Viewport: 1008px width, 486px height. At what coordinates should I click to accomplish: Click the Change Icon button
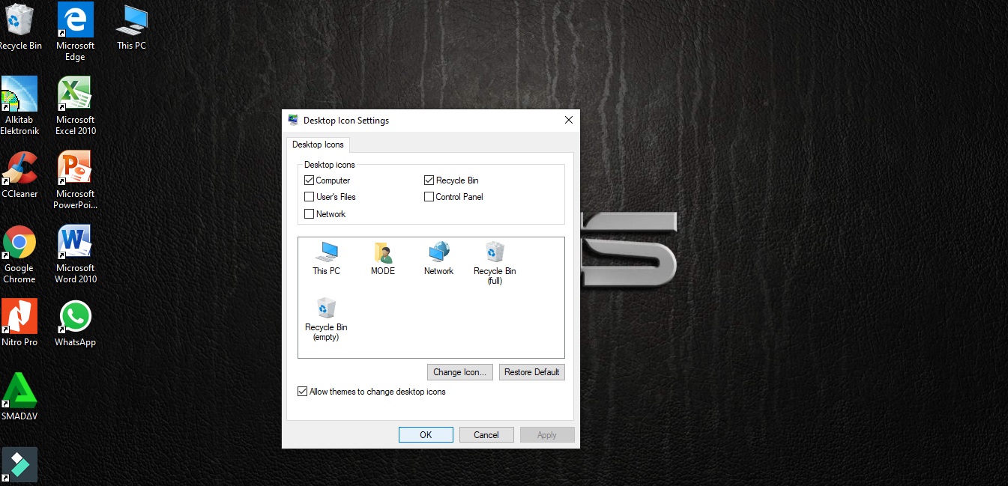click(459, 371)
